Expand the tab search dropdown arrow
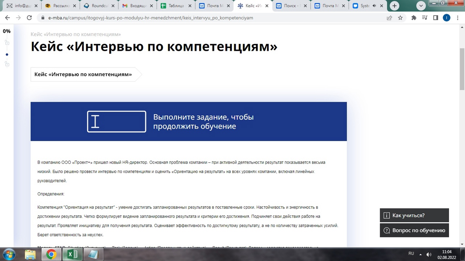The image size is (465, 261). point(421,6)
